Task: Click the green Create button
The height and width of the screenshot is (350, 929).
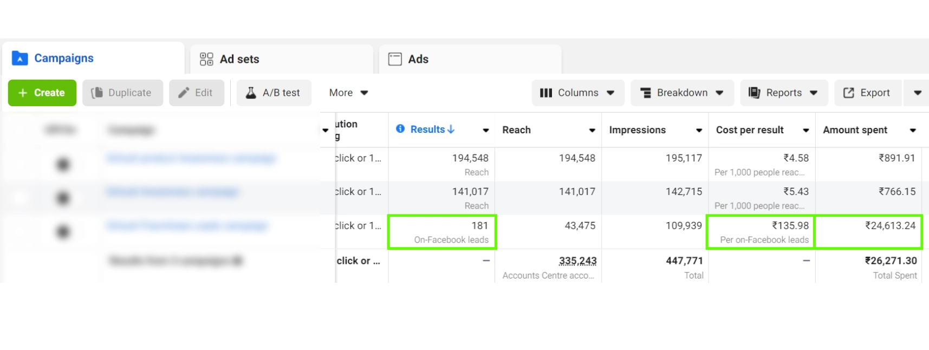Action: [42, 93]
